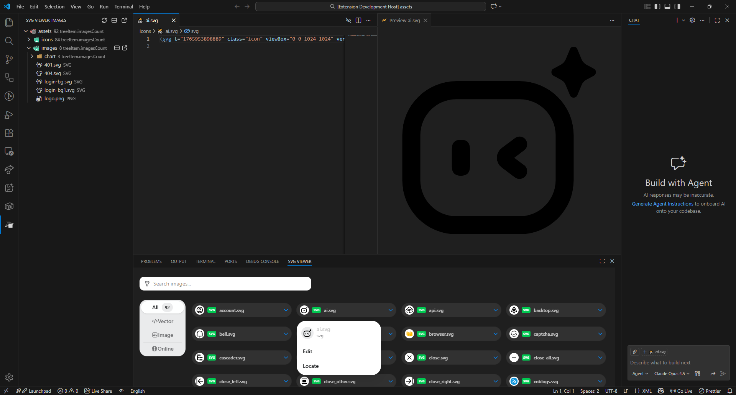Switch to the TERMINAL tab
This screenshot has height=395, width=736.
205,261
